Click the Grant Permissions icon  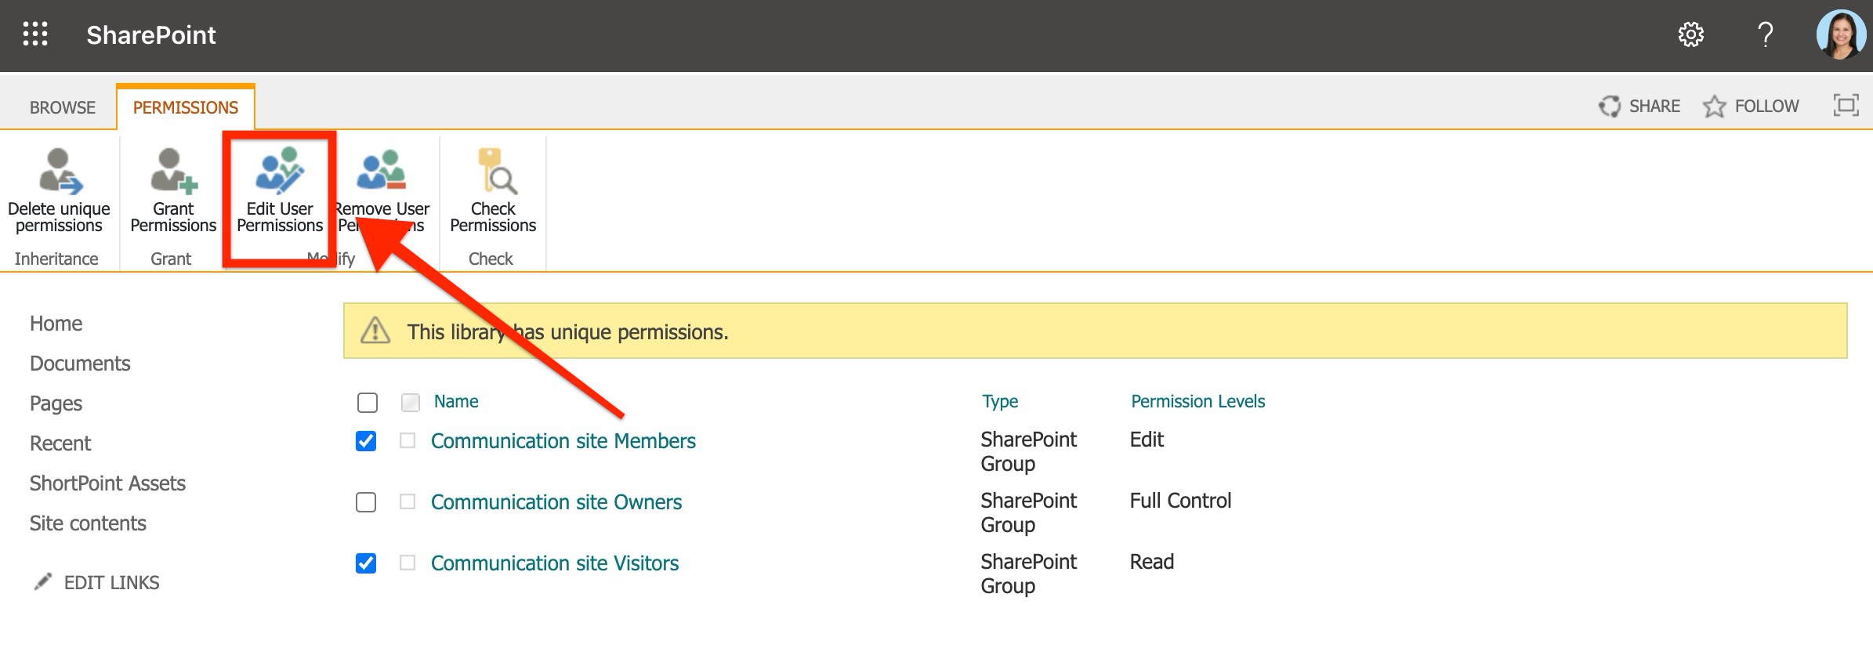(173, 171)
